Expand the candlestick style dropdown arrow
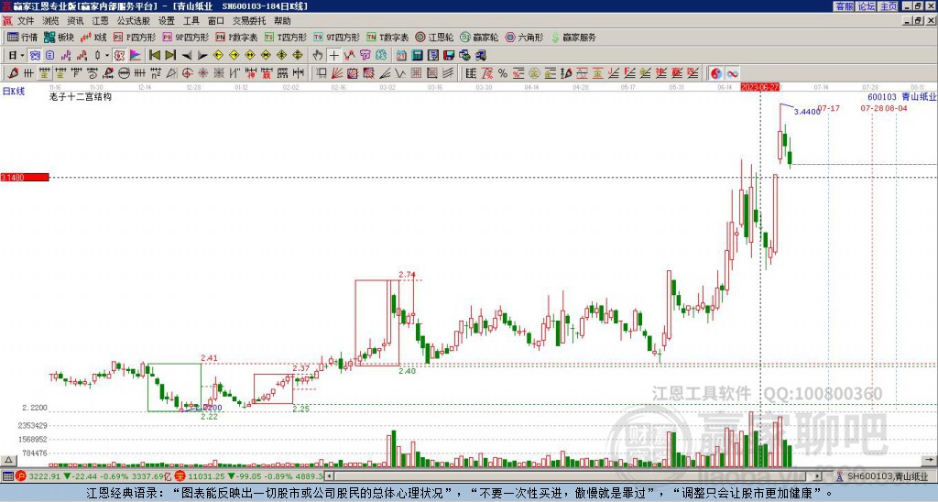The height and width of the screenshot is (502, 938). click(x=107, y=55)
